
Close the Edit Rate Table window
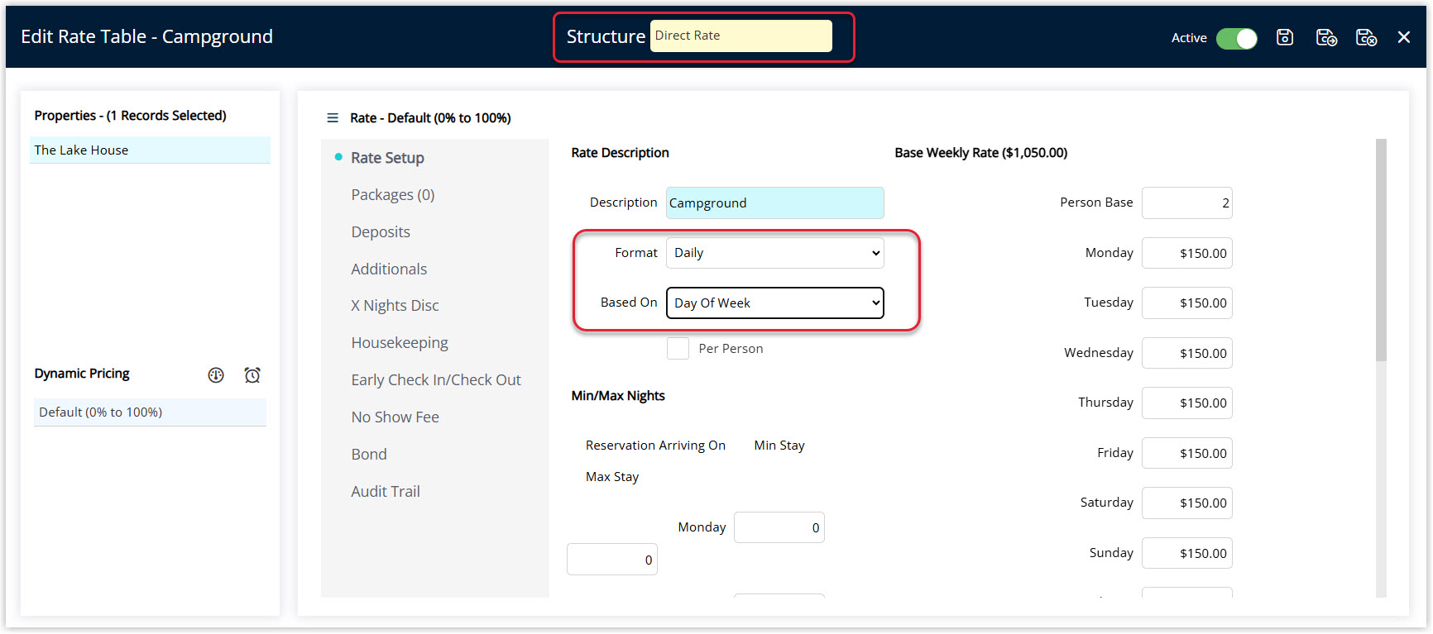[1404, 37]
